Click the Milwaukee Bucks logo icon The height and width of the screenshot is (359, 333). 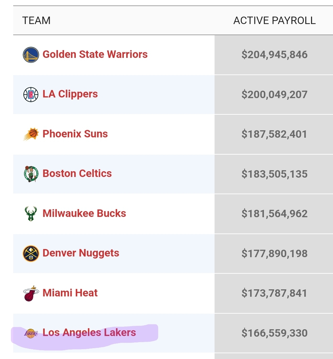point(31,214)
